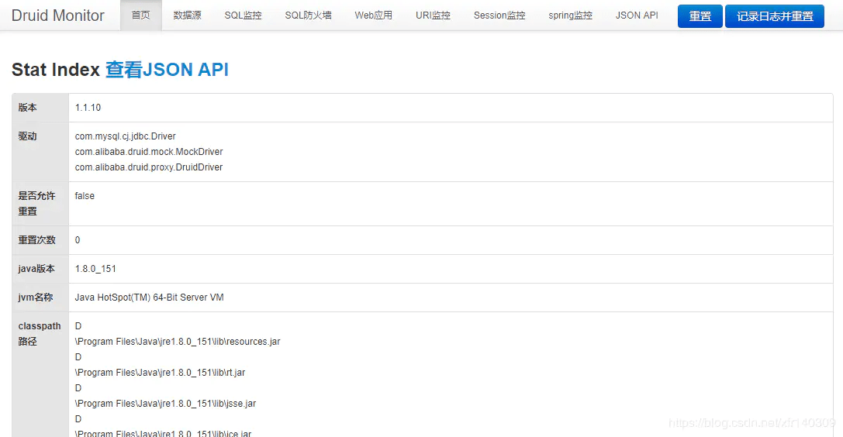Click the Java HotSpot(TM) 64-Bit Server VM text
This screenshot has width=843, height=437.
(149, 298)
